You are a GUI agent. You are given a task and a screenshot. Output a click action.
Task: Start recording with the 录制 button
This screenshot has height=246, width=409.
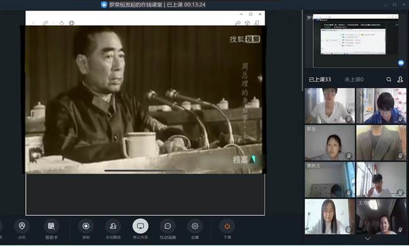click(86, 226)
